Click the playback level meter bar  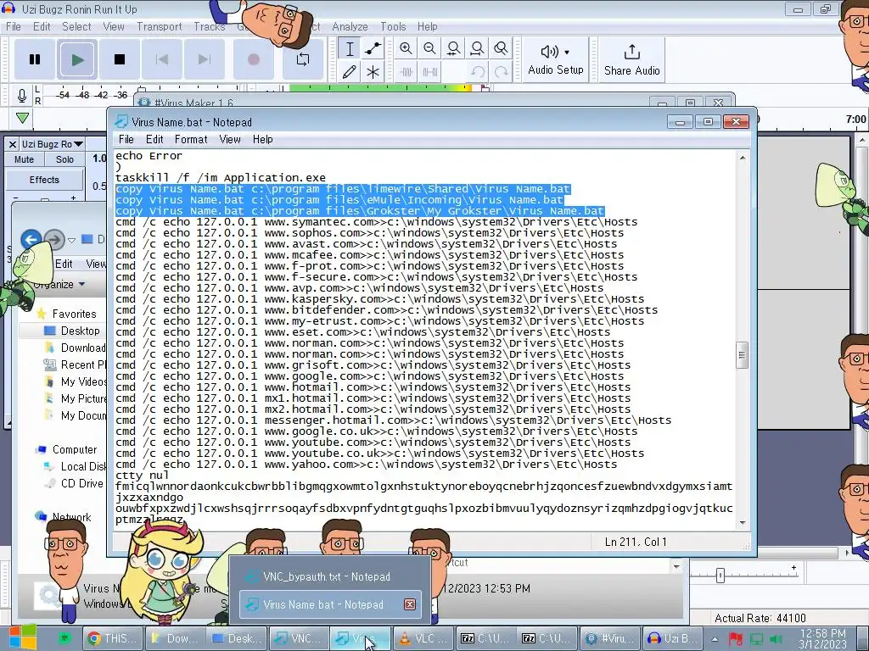coord(380,87)
